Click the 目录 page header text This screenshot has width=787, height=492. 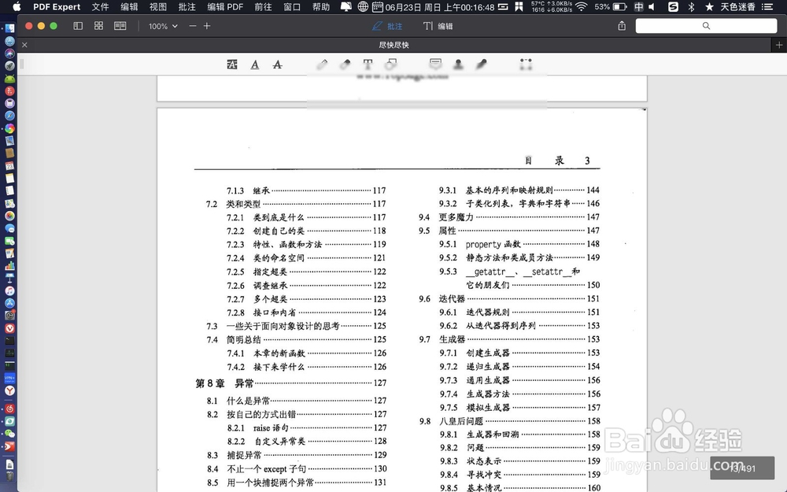545,161
